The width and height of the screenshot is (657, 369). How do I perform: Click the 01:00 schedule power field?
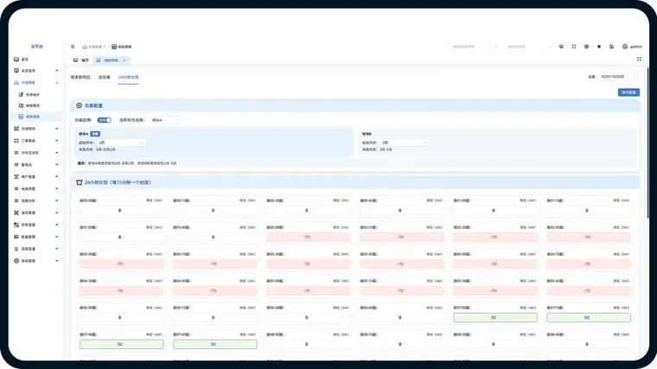(494, 211)
